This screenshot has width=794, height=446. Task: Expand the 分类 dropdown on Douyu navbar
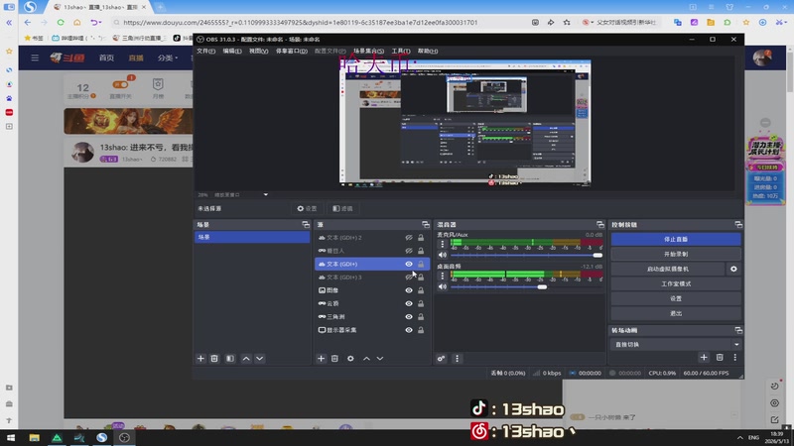pyautogui.click(x=168, y=58)
